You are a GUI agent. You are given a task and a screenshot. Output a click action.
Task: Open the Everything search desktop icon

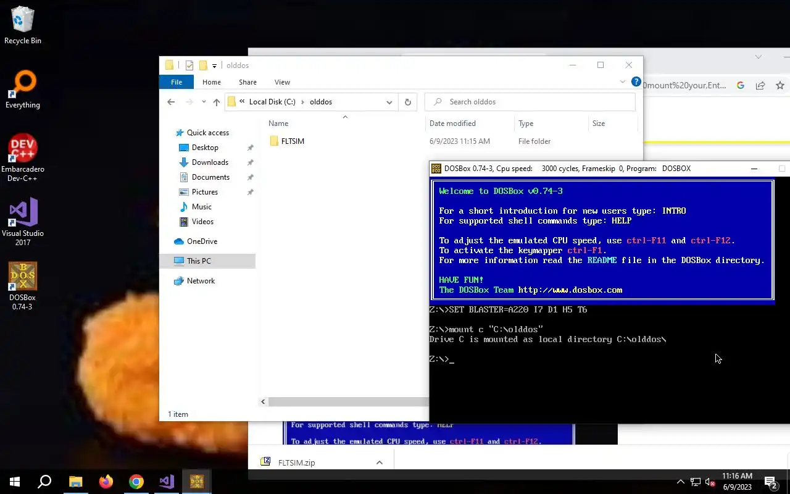23,90
